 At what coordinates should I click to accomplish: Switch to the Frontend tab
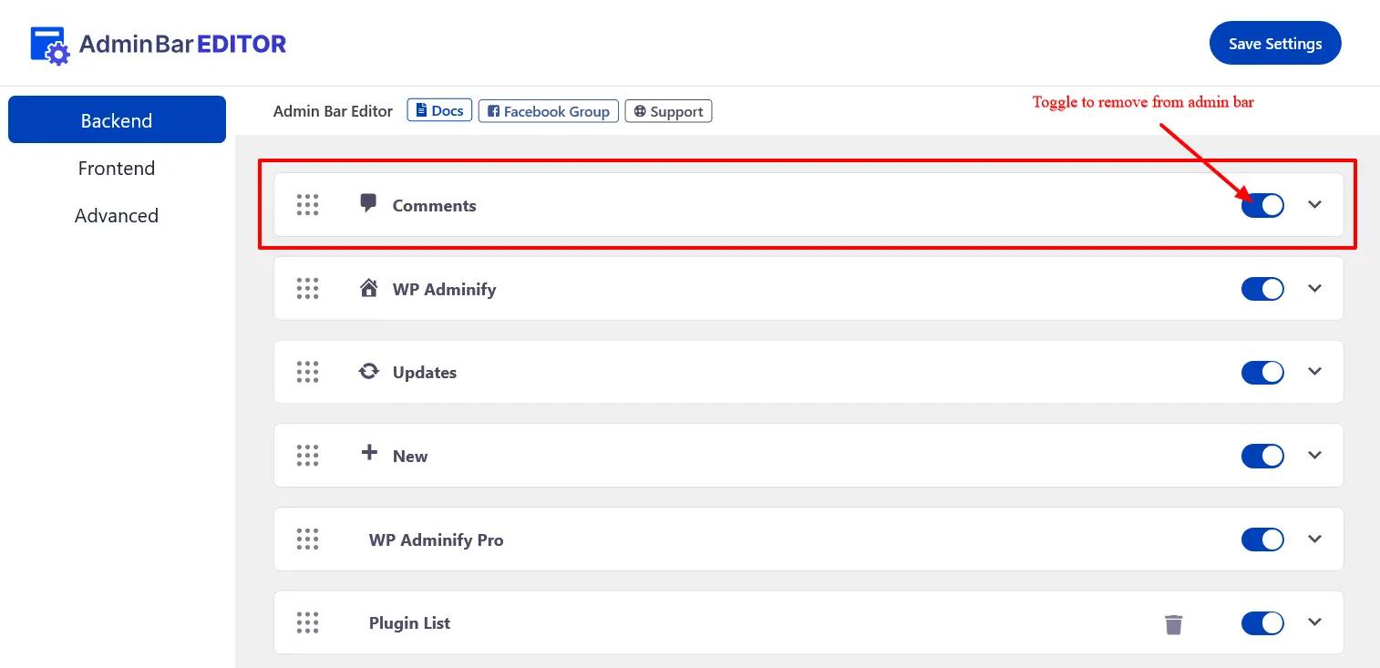pos(117,168)
